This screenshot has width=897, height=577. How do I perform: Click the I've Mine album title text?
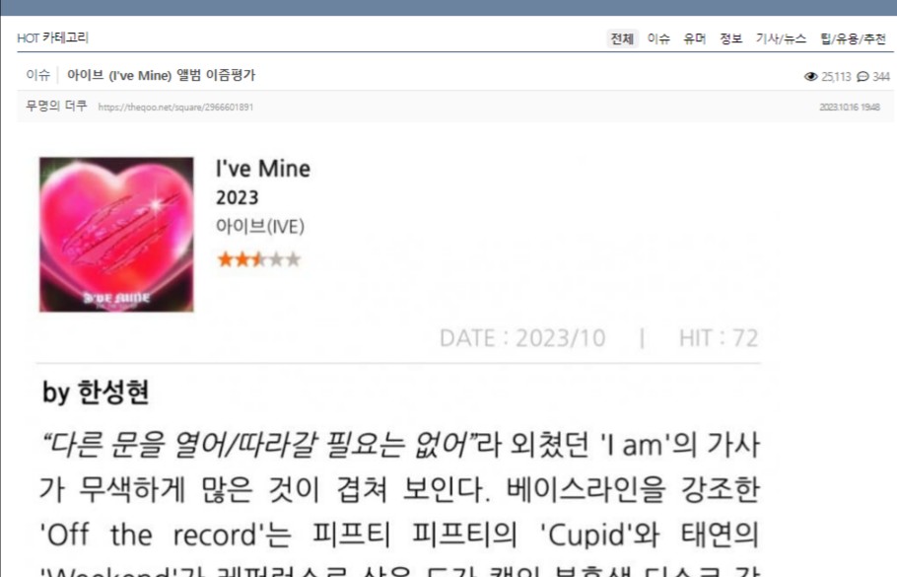[263, 169]
